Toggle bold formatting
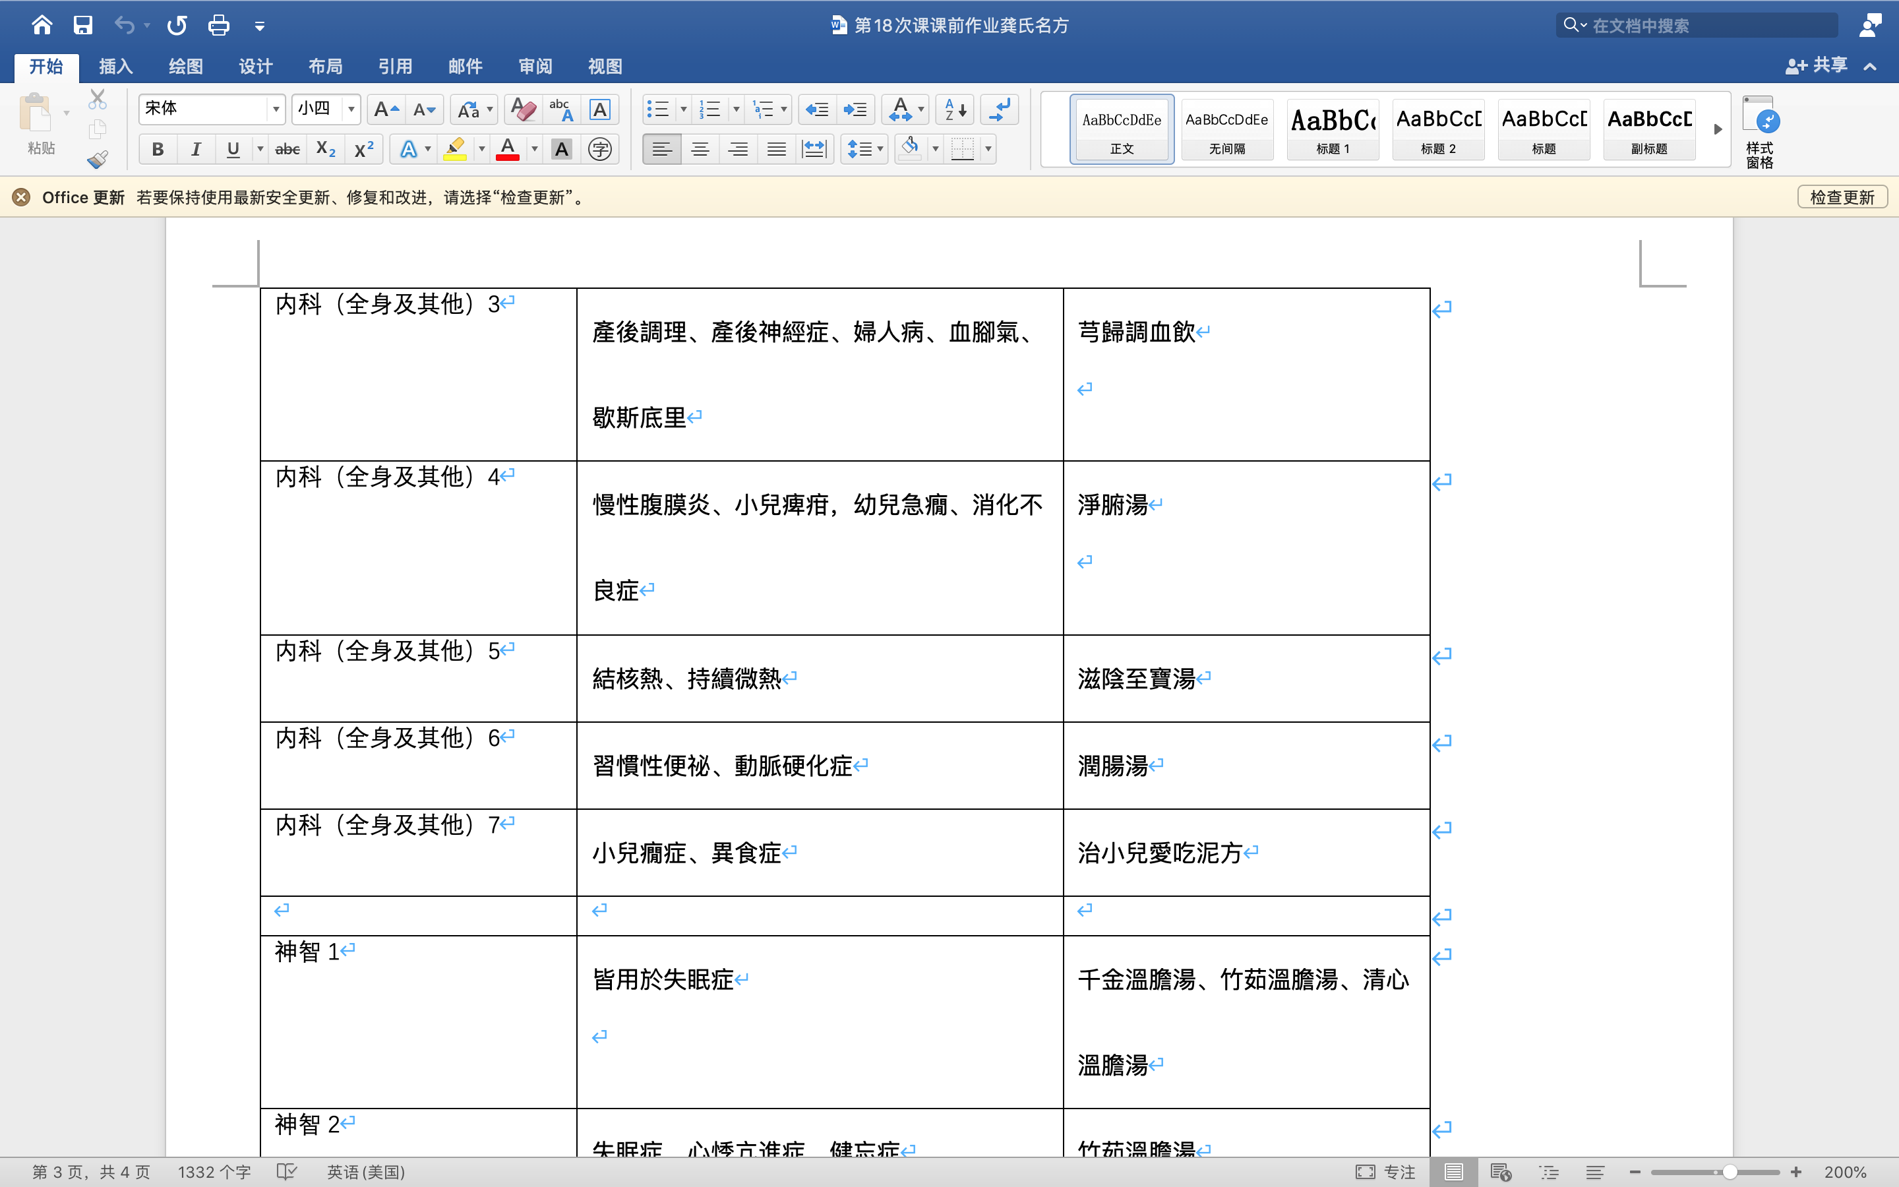 click(158, 149)
